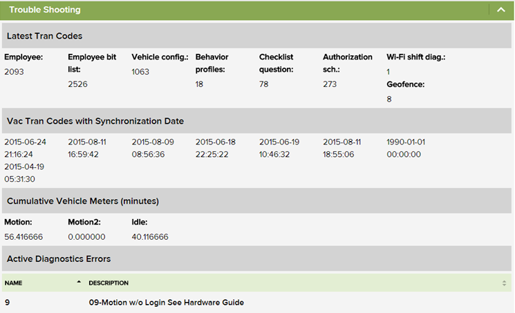Click the Wi-Fi shift diag. value 1
Image resolution: width=515 pixels, height=313 pixels.
click(x=388, y=72)
